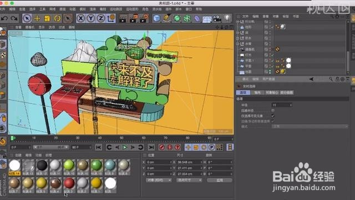
Task: Toggle pressure radius checkbox
Action: 273,110
